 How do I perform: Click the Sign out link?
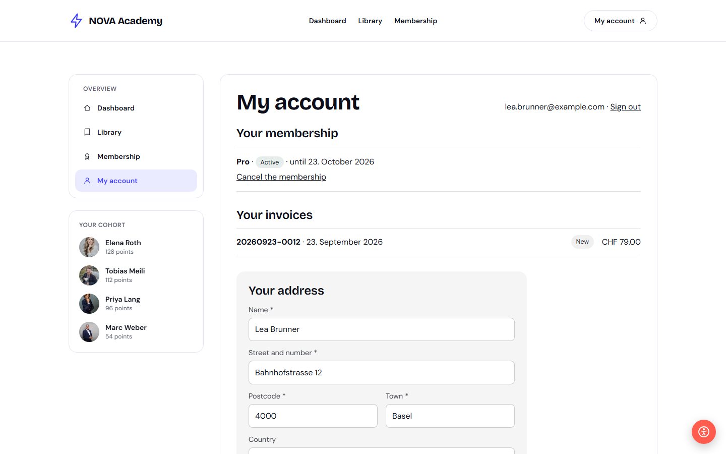[x=626, y=107]
